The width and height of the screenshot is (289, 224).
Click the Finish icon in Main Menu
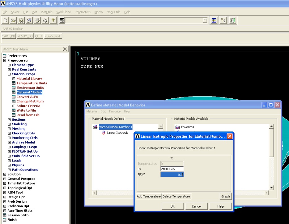coord(5,220)
